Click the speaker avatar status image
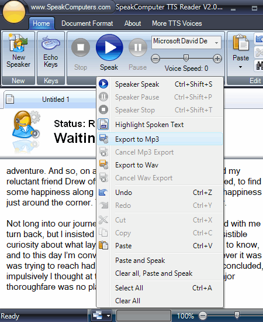Viewport: 263px width, 322px height. pos(26,125)
